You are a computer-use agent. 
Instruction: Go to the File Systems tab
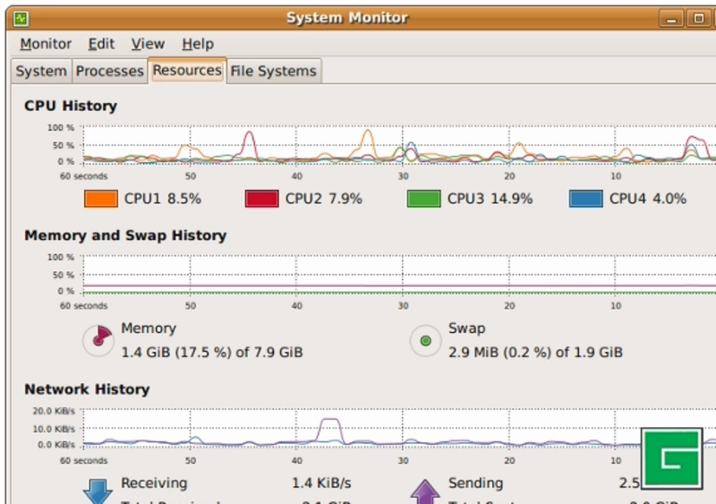[x=273, y=71]
